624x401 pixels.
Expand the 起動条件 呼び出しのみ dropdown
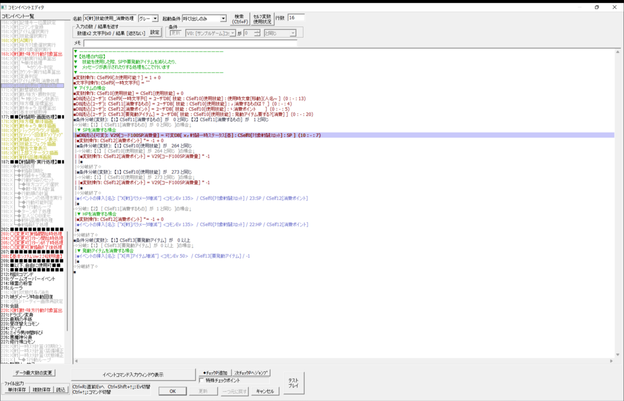click(204, 19)
